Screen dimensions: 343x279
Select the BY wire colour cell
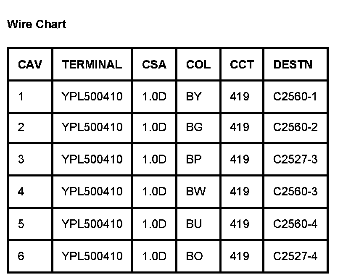click(194, 97)
